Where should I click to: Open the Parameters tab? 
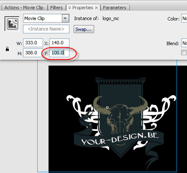click(115, 8)
